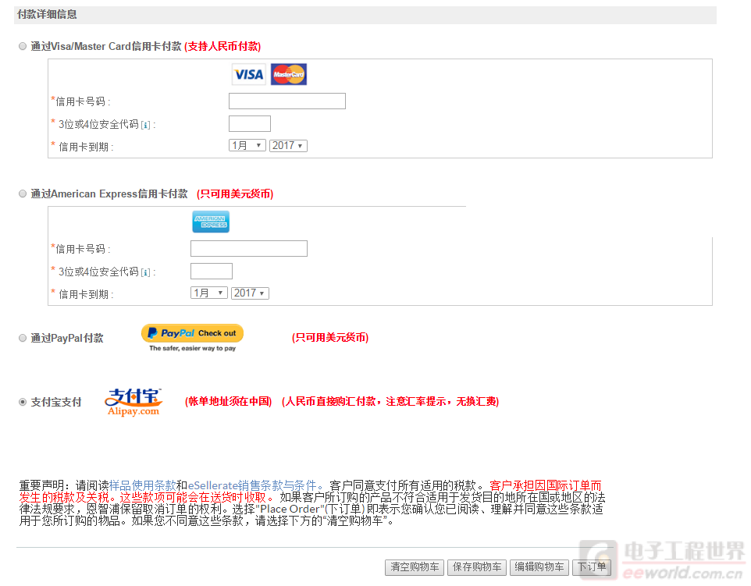
Task: Click the 编辑购物车 button
Action: pyautogui.click(x=539, y=567)
